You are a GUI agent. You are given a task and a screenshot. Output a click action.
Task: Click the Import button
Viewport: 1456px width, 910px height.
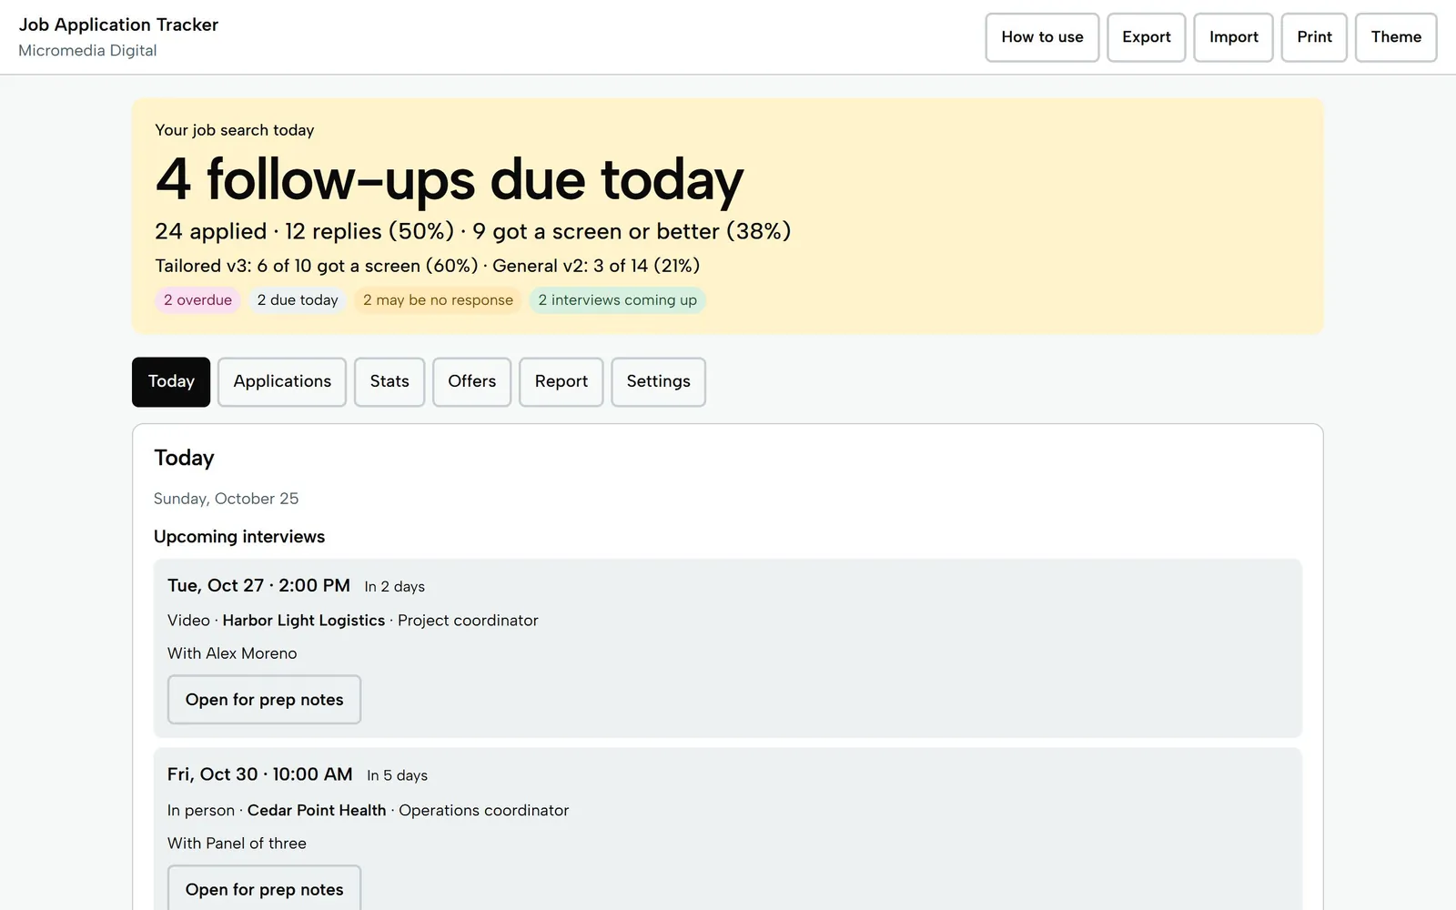[x=1233, y=37]
